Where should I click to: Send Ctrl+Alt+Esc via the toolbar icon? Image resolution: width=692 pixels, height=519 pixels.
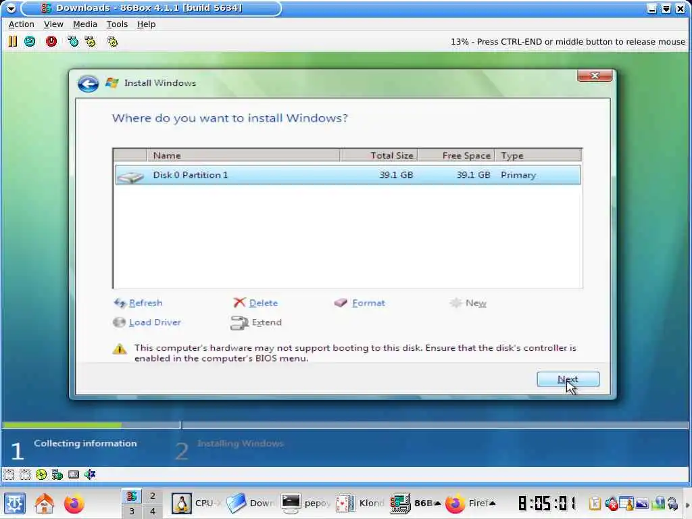(91, 41)
